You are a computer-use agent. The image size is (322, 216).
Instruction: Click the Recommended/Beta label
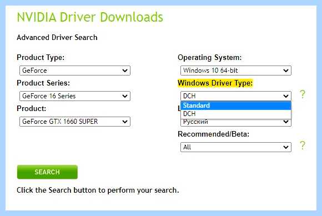click(x=213, y=134)
